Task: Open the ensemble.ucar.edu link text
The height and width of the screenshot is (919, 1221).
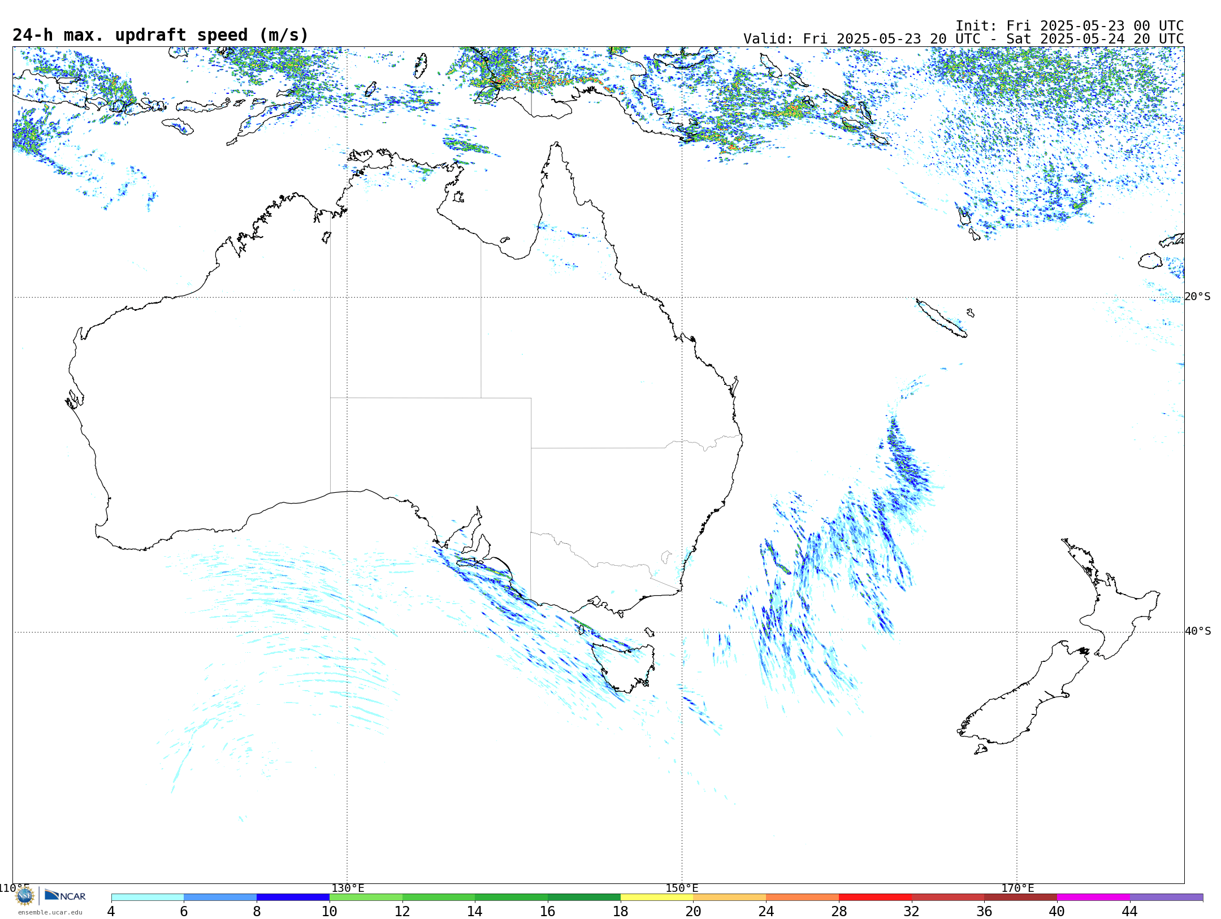Action: click(x=50, y=912)
